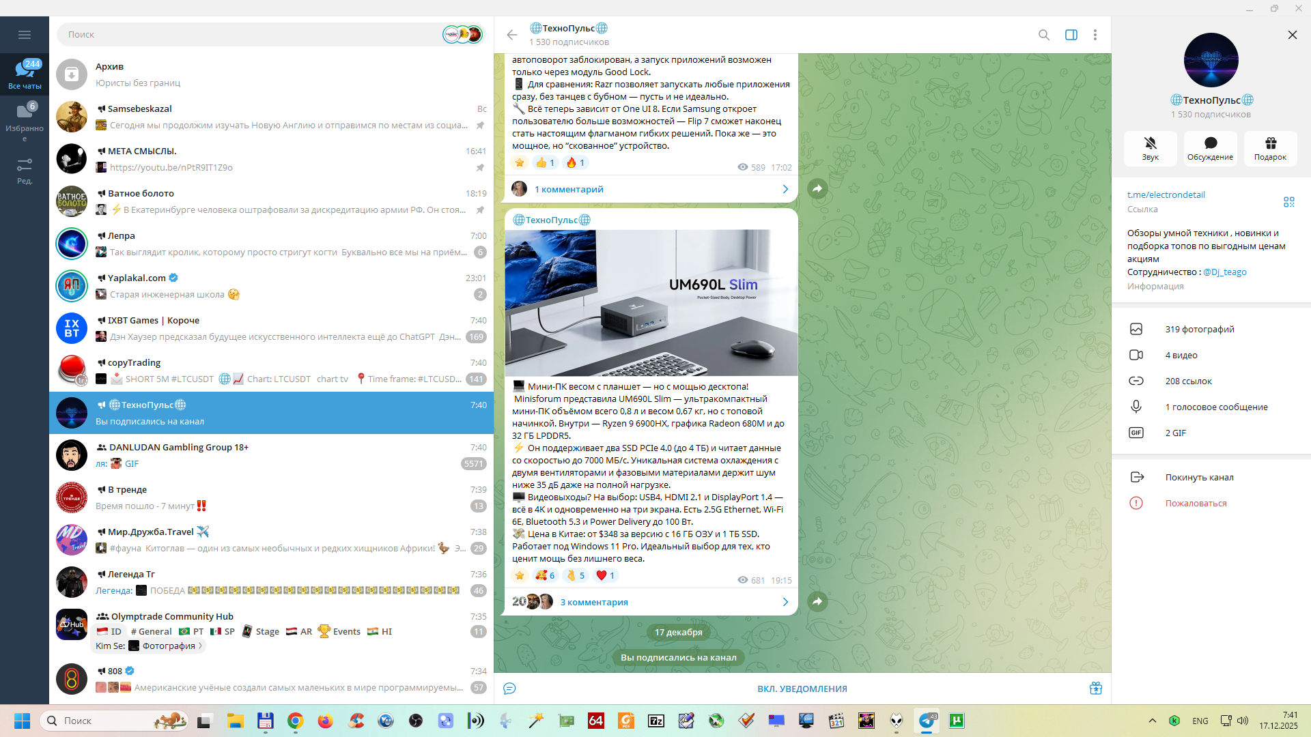Open the UM690L Slim post image
The height and width of the screenshot is (737, 1311).
pos(650,302)
